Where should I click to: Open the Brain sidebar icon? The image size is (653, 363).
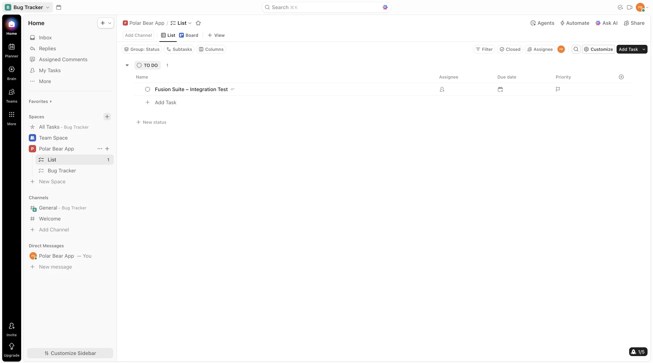12,70
